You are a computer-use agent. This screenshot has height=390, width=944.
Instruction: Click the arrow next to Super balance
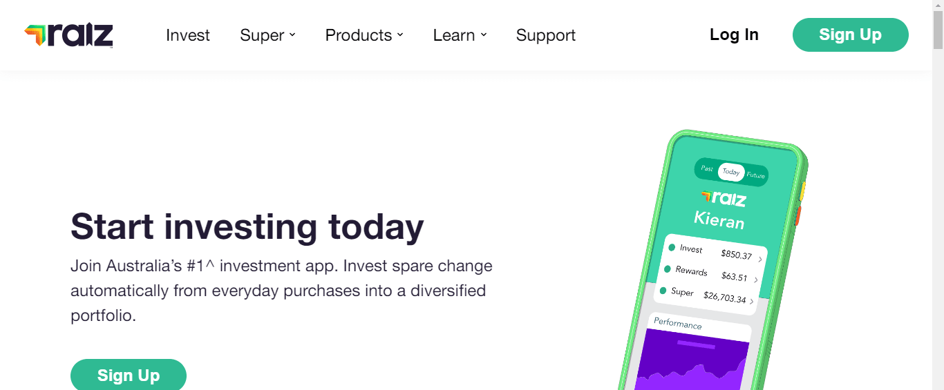point(752,302)
